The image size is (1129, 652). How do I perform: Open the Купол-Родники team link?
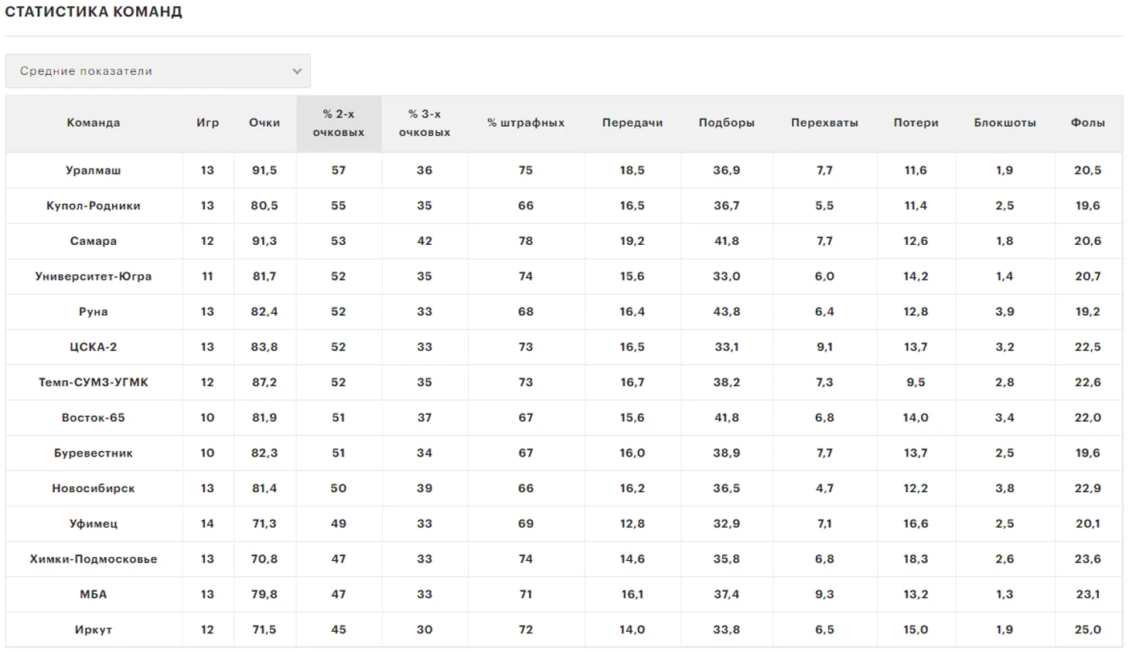(94, 206)
